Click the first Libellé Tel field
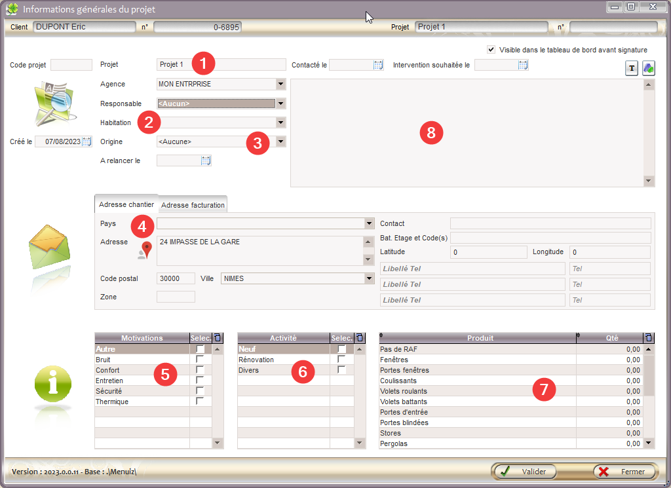This screenshot has width=671, height=488. tap(472, 269)
